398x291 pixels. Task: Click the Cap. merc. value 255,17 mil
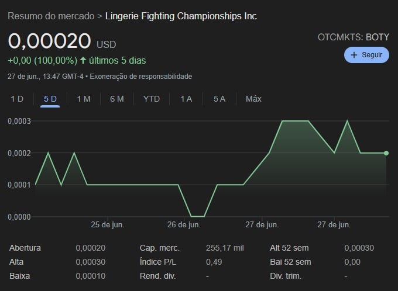(x=225, y=248)
